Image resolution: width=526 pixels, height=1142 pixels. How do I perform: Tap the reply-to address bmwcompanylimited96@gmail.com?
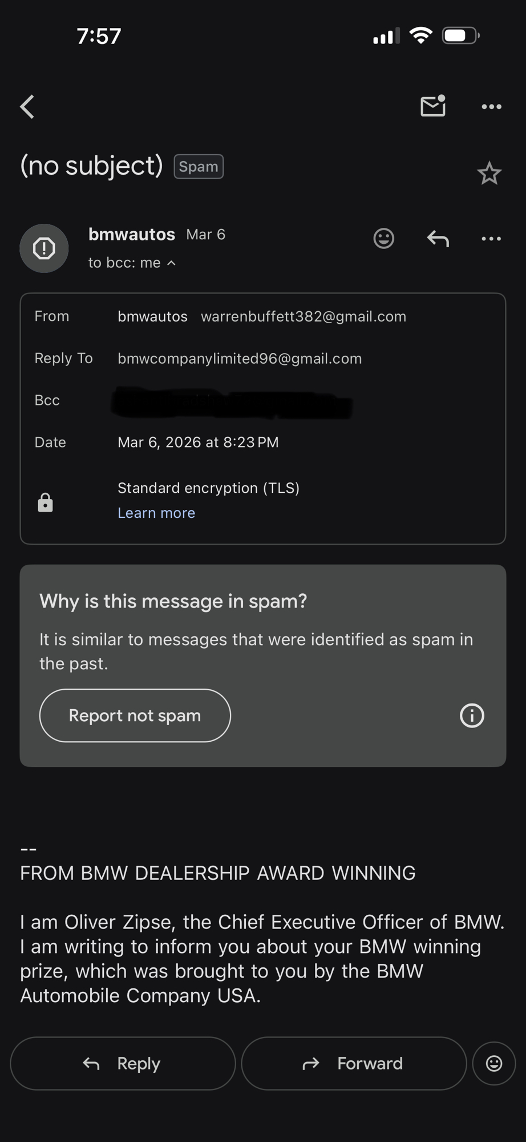pyautogui.click(x=240, y=359)
